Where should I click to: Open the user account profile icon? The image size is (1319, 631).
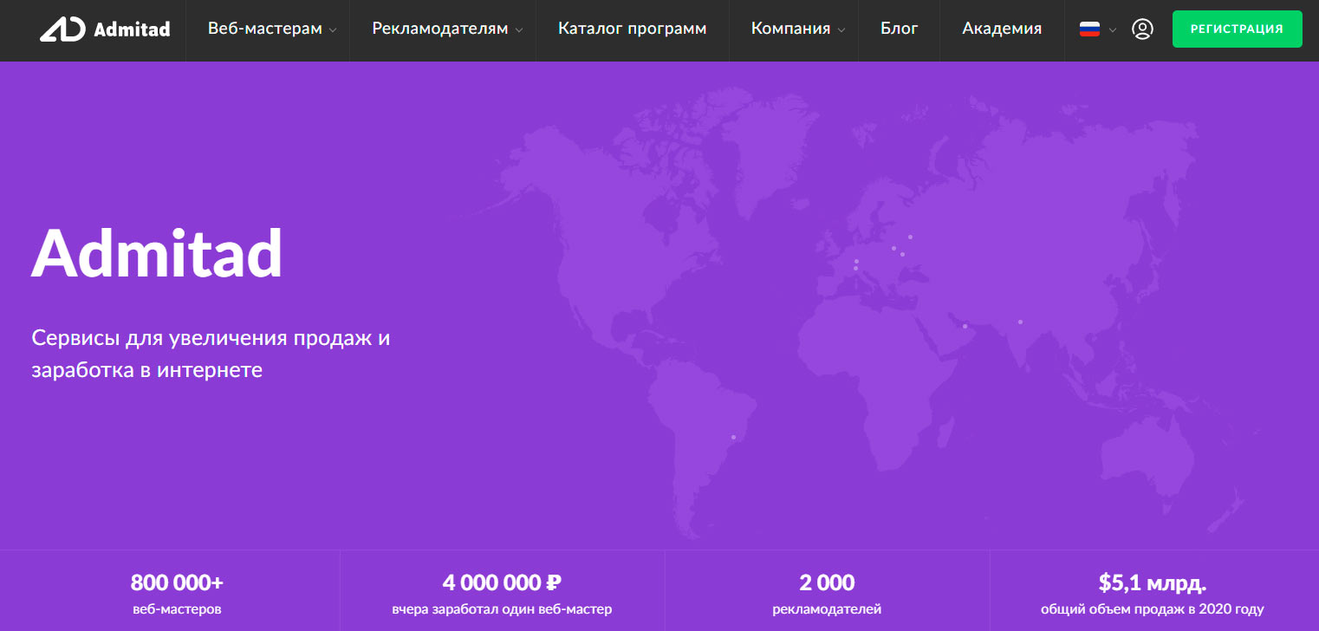click(1142, 29)
